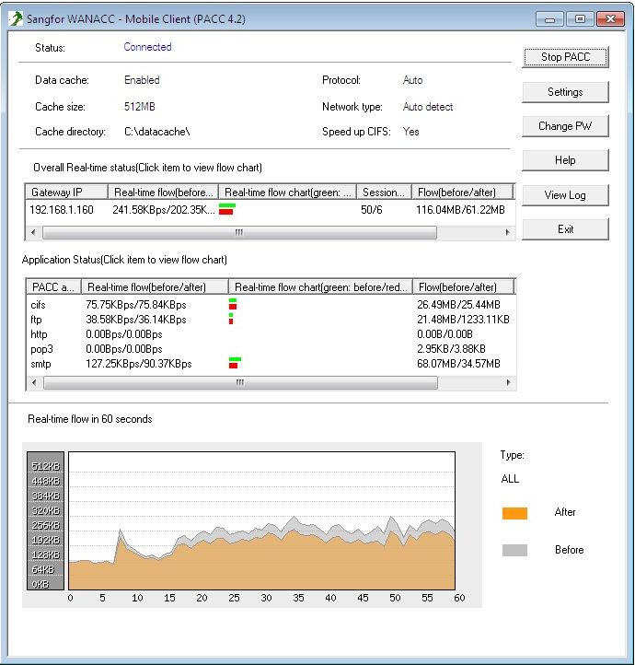This screenshot has height=665, width=635.
Task: Click Real-time flow(before/after) header in application table
Action: pos(155,287)
